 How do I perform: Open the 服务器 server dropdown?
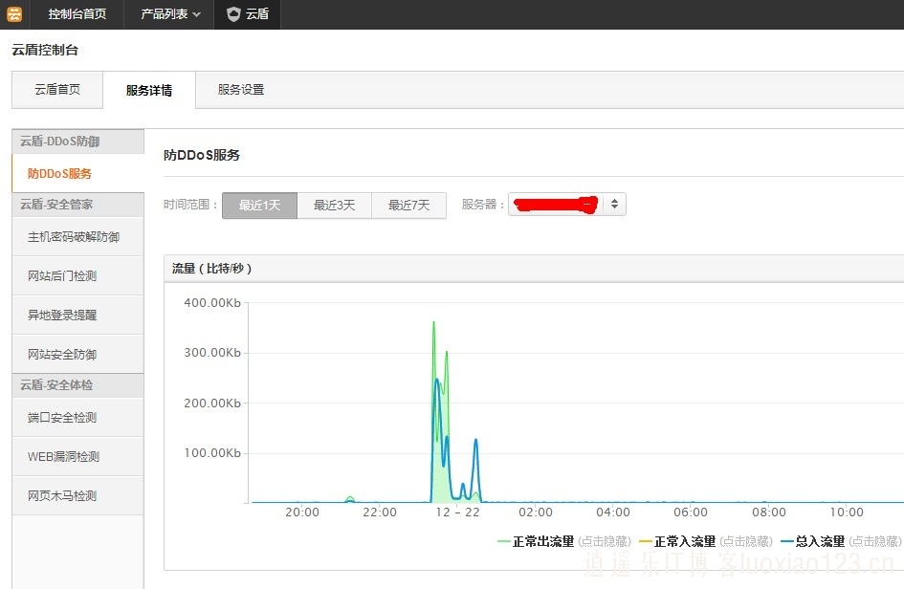566,204
